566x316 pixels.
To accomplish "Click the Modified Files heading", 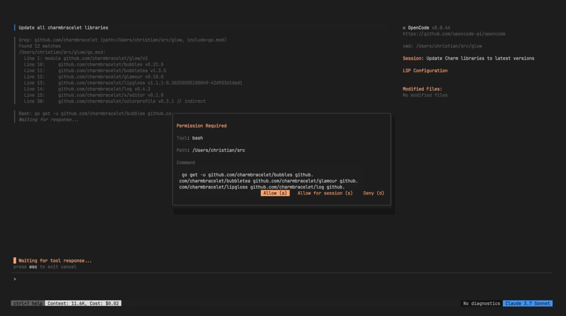I will [422, 89].
